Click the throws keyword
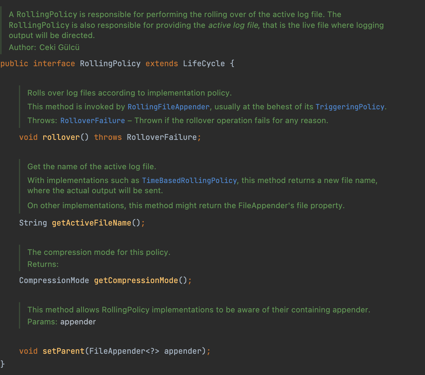The height and width of the screenshot is (375, 425). (108, 137)
